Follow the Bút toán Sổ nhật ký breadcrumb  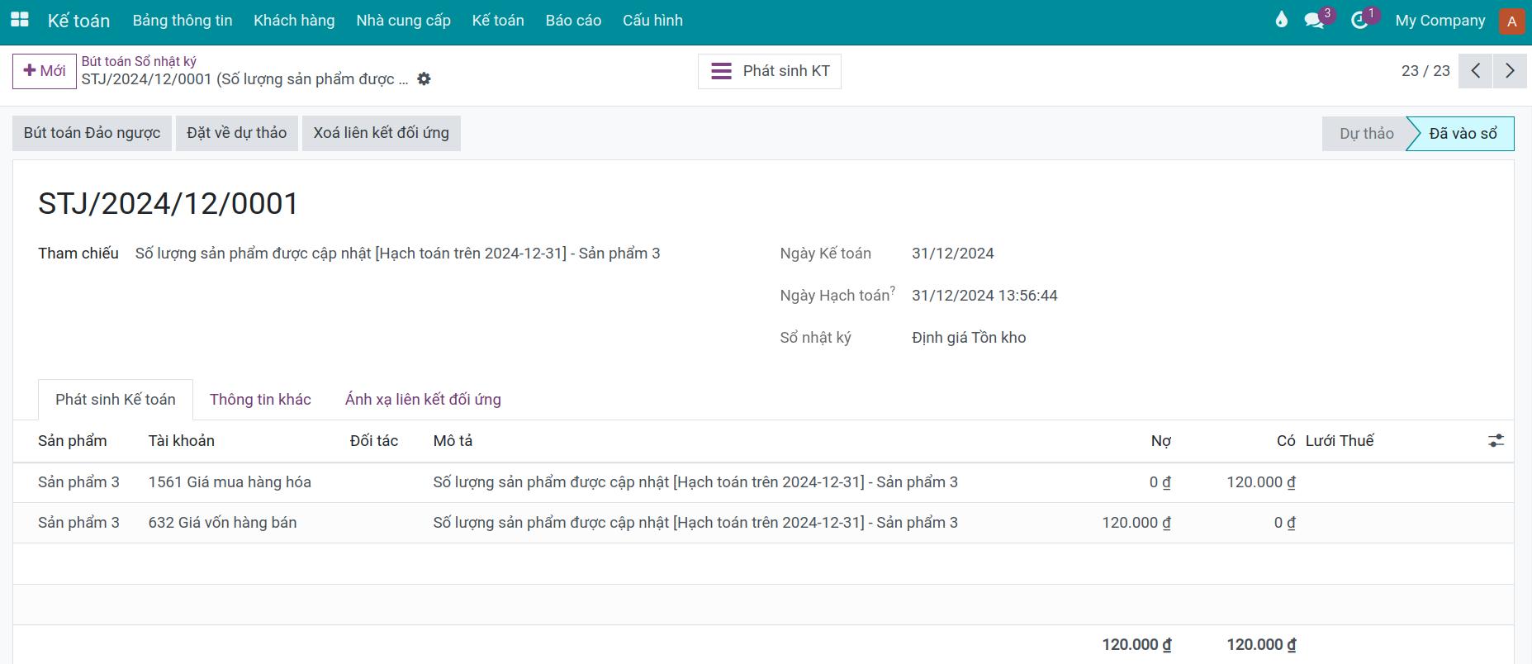tap(139, 61)
